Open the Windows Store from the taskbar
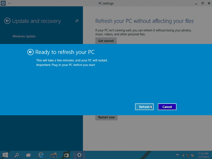Viewport: 212px width, 159px height. pos(67,155)
